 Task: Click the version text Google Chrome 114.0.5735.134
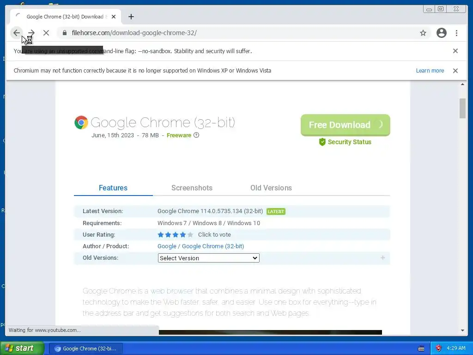pyautogui.click(x=210, y=211)
